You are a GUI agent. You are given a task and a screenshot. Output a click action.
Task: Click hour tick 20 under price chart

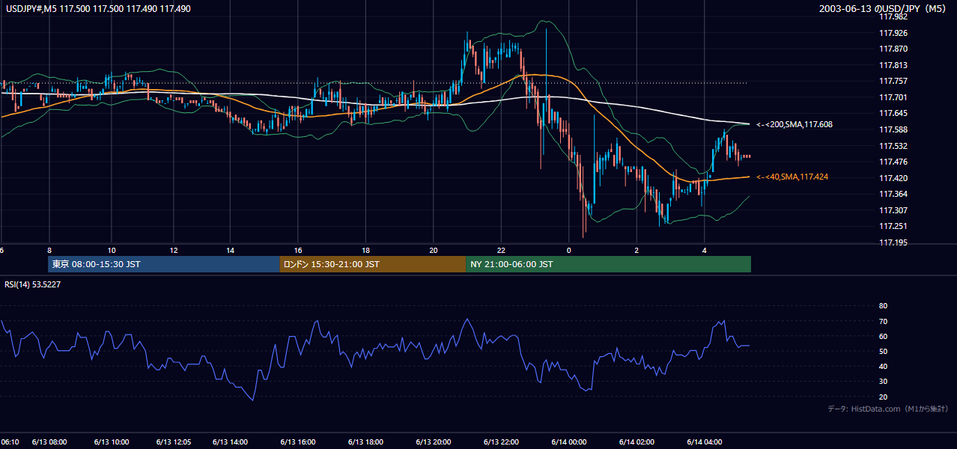pos(434,250)
